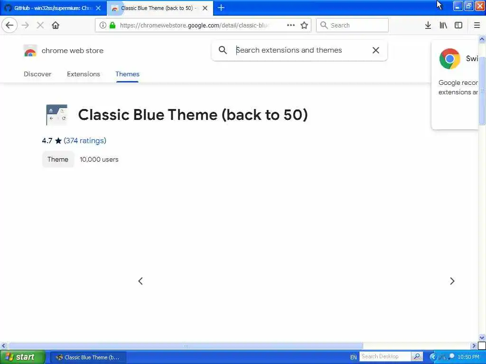Open the downloads arrow panel
The height and width of the screenshot is (364, 486).
pyautogui.click(x=428, y=25)
